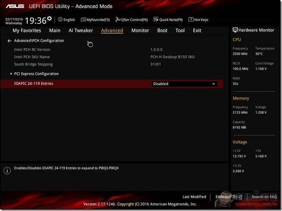Click the +12V reading 12.192 V
Viewport: 282px width, 211px height.
[239, 156]
